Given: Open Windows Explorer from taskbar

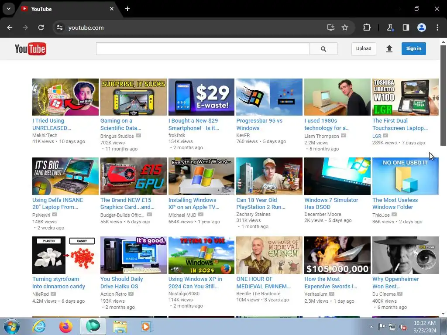Looking at the screenshot, I should pos(120,326).
